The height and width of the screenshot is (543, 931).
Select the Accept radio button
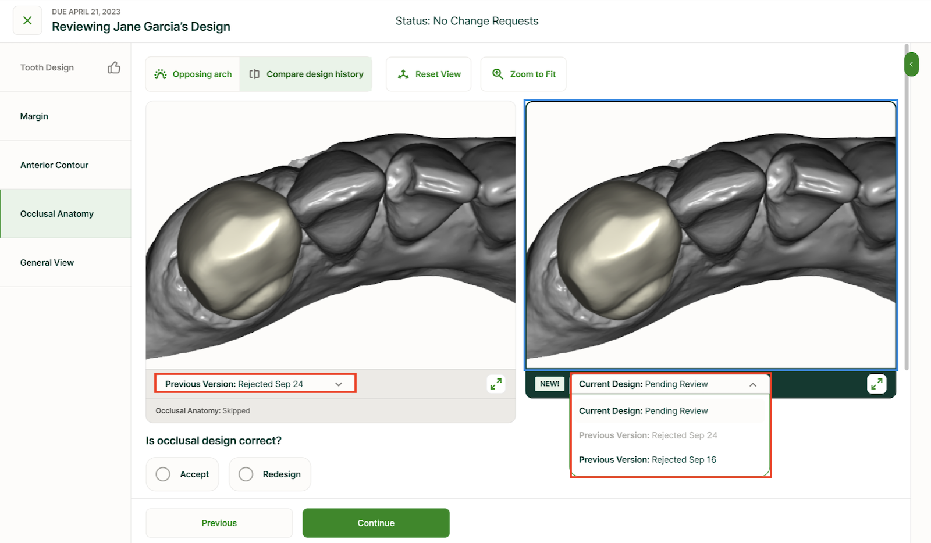tap(164, 474)
